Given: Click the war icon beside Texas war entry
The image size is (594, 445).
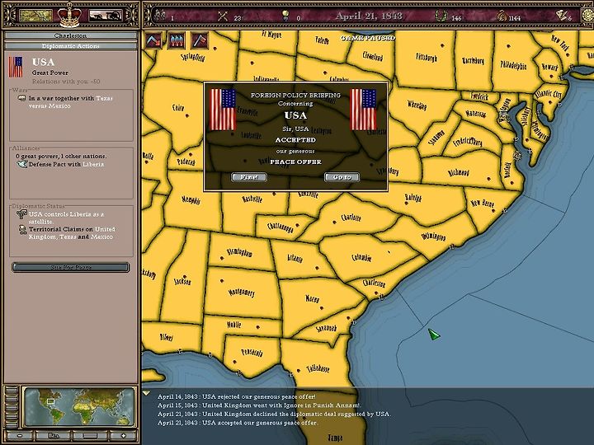Looking at the screenshot, I should pos(22,98).
